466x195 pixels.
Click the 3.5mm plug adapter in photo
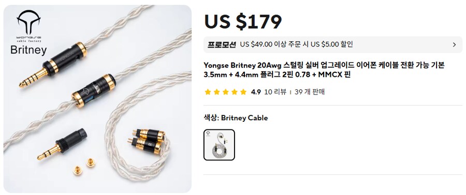click(x=62, y=144)
